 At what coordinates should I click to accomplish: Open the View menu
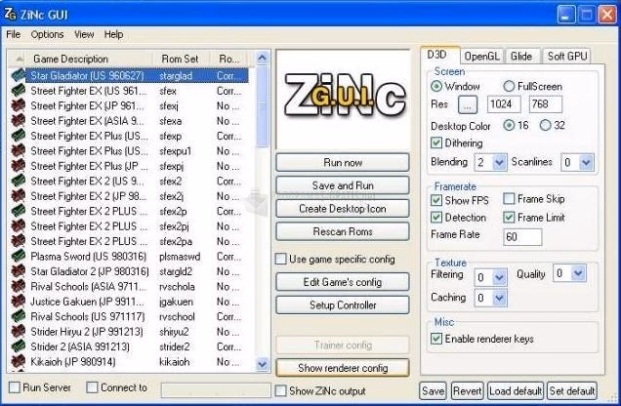[84, 34]
